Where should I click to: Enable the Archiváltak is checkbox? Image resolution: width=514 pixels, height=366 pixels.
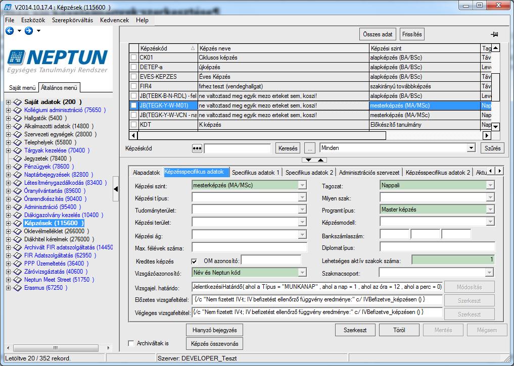pos(131,343)
